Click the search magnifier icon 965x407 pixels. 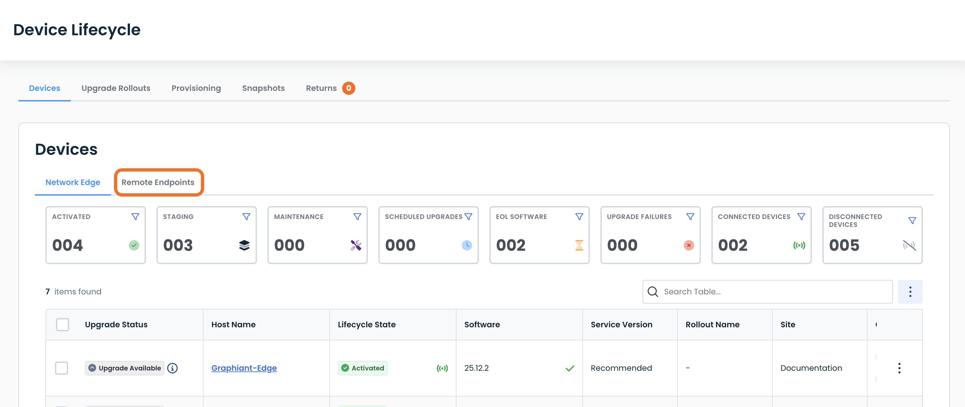[x=652, y=292]
